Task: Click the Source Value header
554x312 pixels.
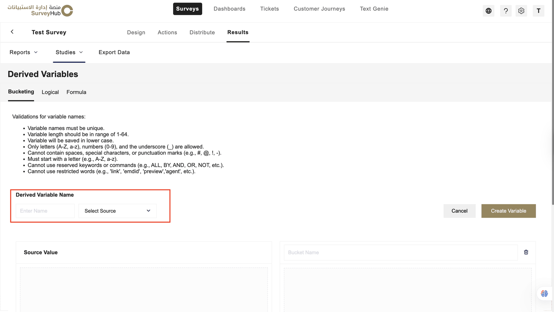Action: [x=41, y=252]
